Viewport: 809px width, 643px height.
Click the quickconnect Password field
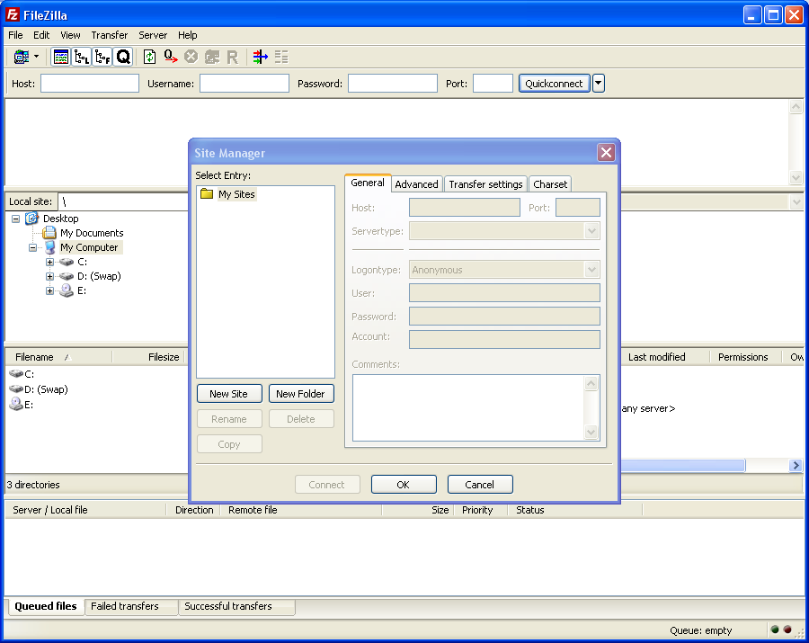(x=393, y=83)
